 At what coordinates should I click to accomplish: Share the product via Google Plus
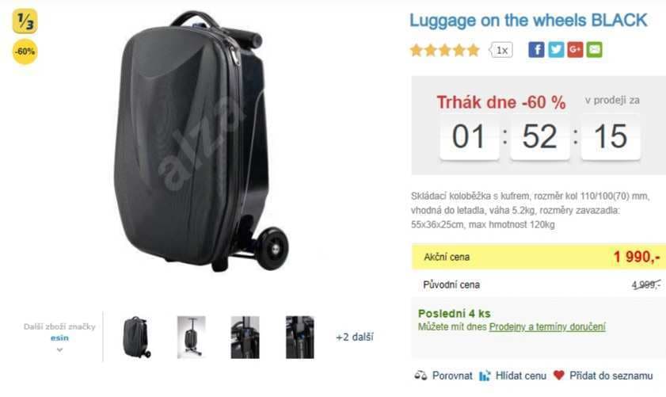pyautogui.click(x=575, y=50)
